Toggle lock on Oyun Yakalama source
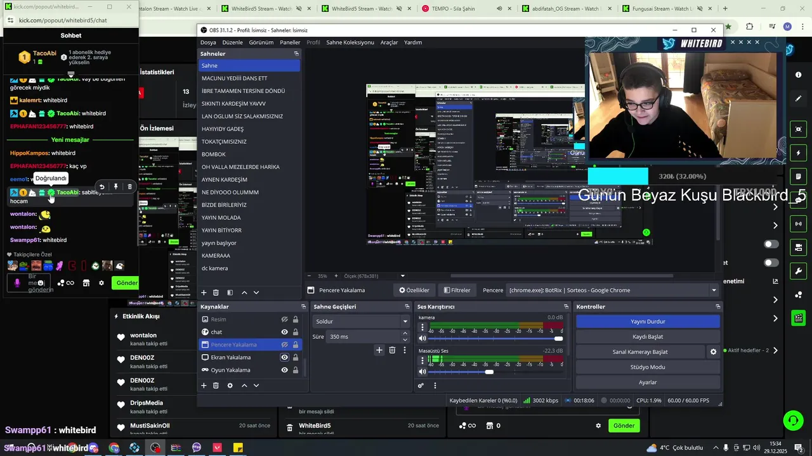 click(295, 370)
